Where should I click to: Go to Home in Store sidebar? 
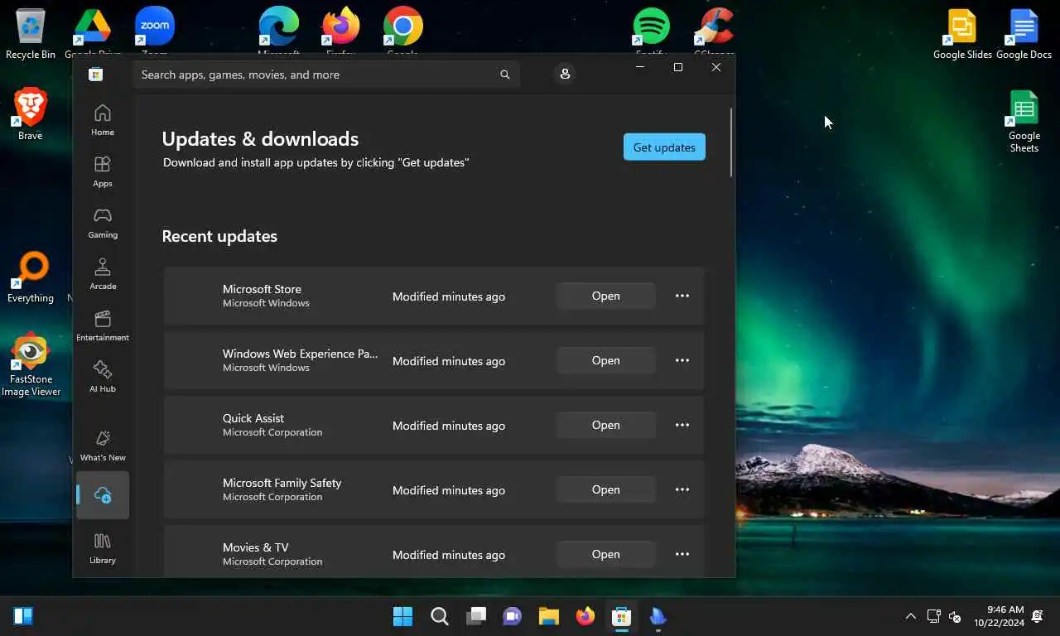click(103, 120)
